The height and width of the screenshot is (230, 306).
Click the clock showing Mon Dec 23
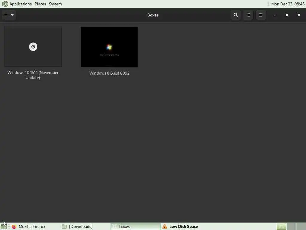tap(288, 4)
